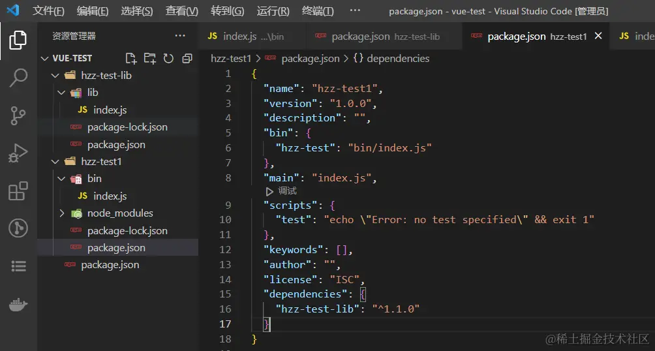Expand the node_modules folder
Screen dimensions: 655x351
point(61,213)
